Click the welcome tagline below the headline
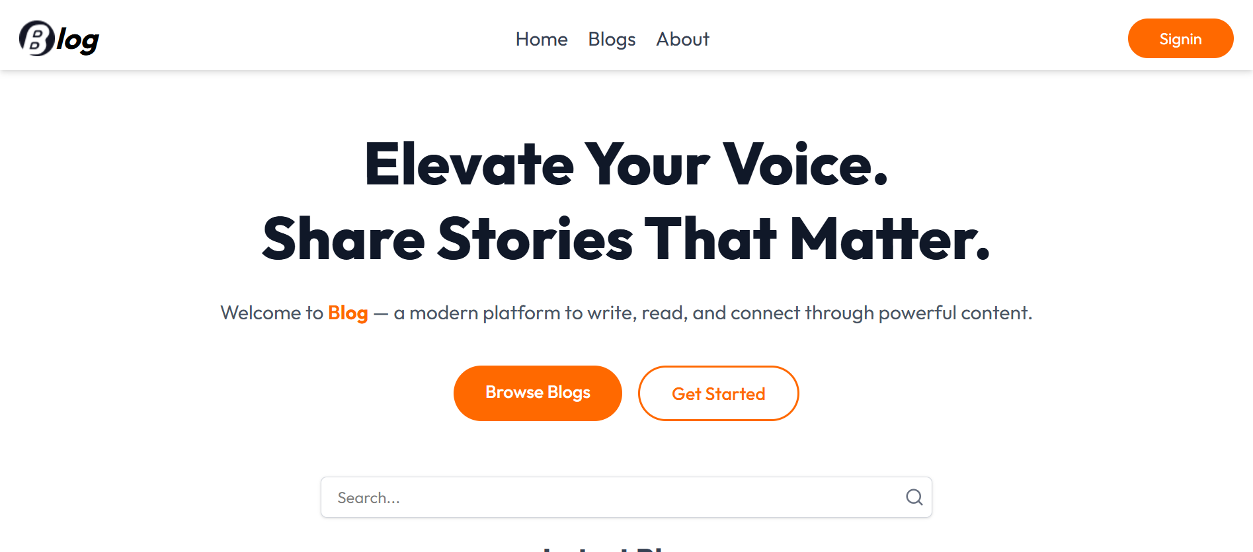 click(626, 313)
